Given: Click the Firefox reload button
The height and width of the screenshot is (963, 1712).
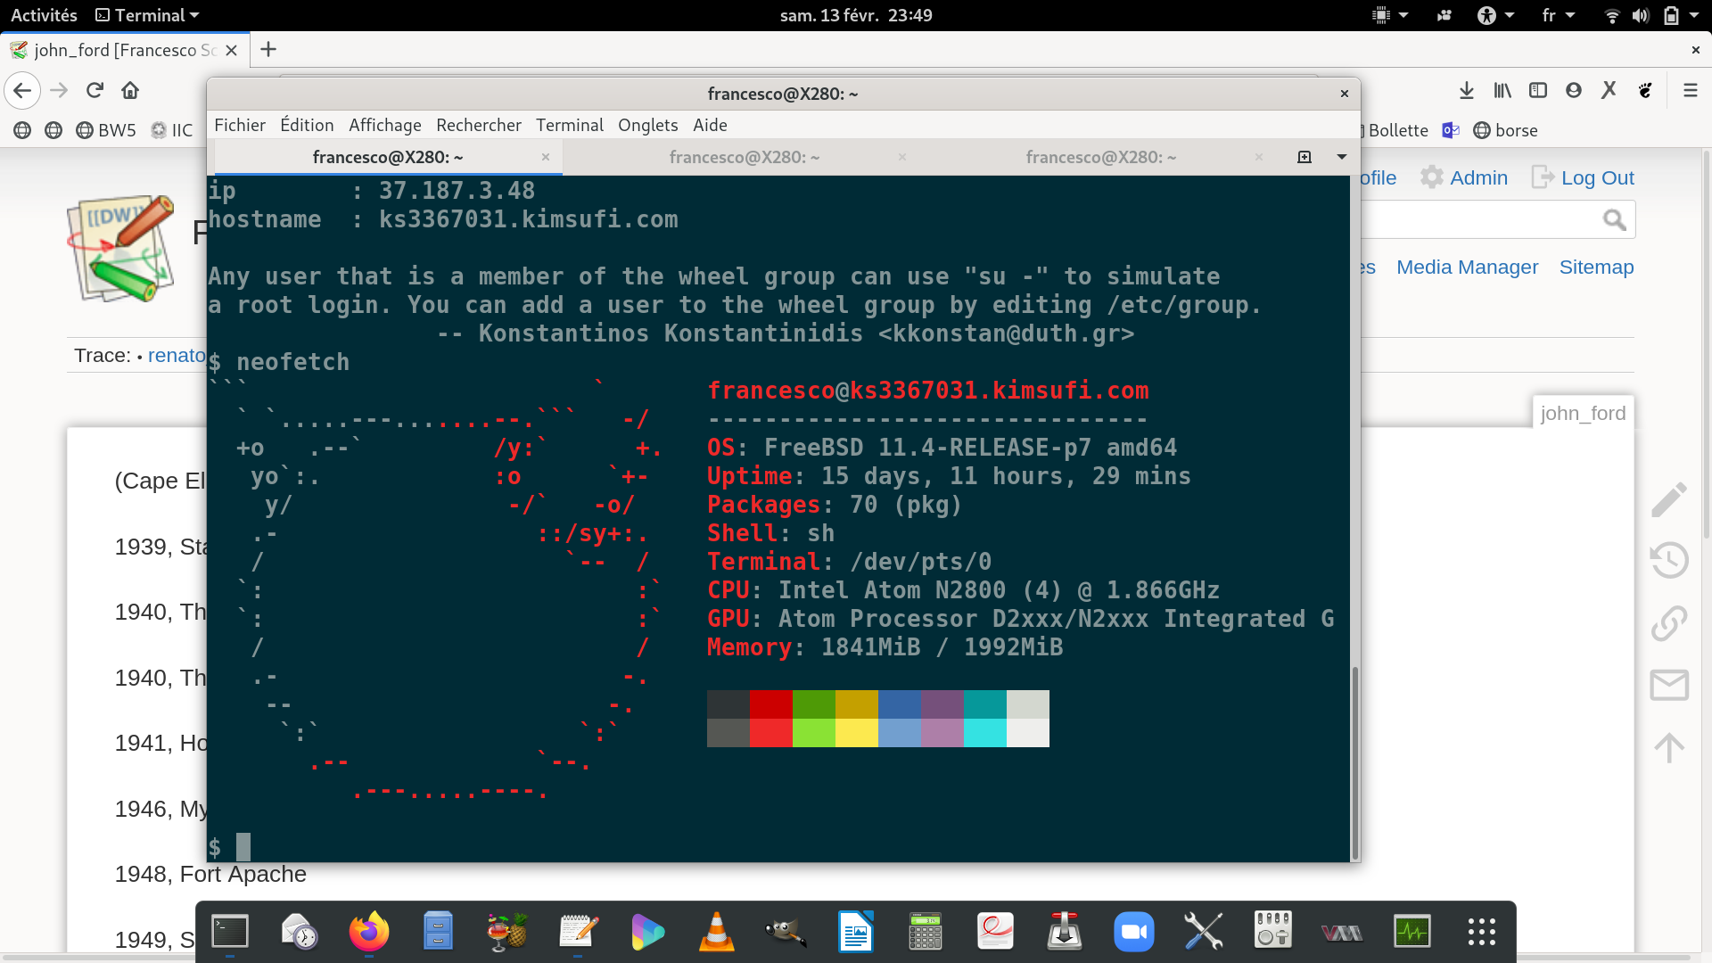Looking at the screenshot, I should pos(95,90).
